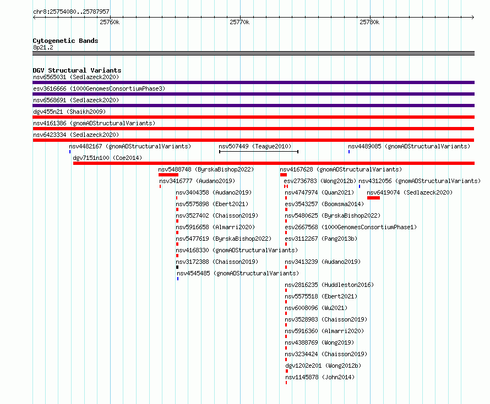Click the 8p21.2 cytogenetic band label

coord(43,47)
